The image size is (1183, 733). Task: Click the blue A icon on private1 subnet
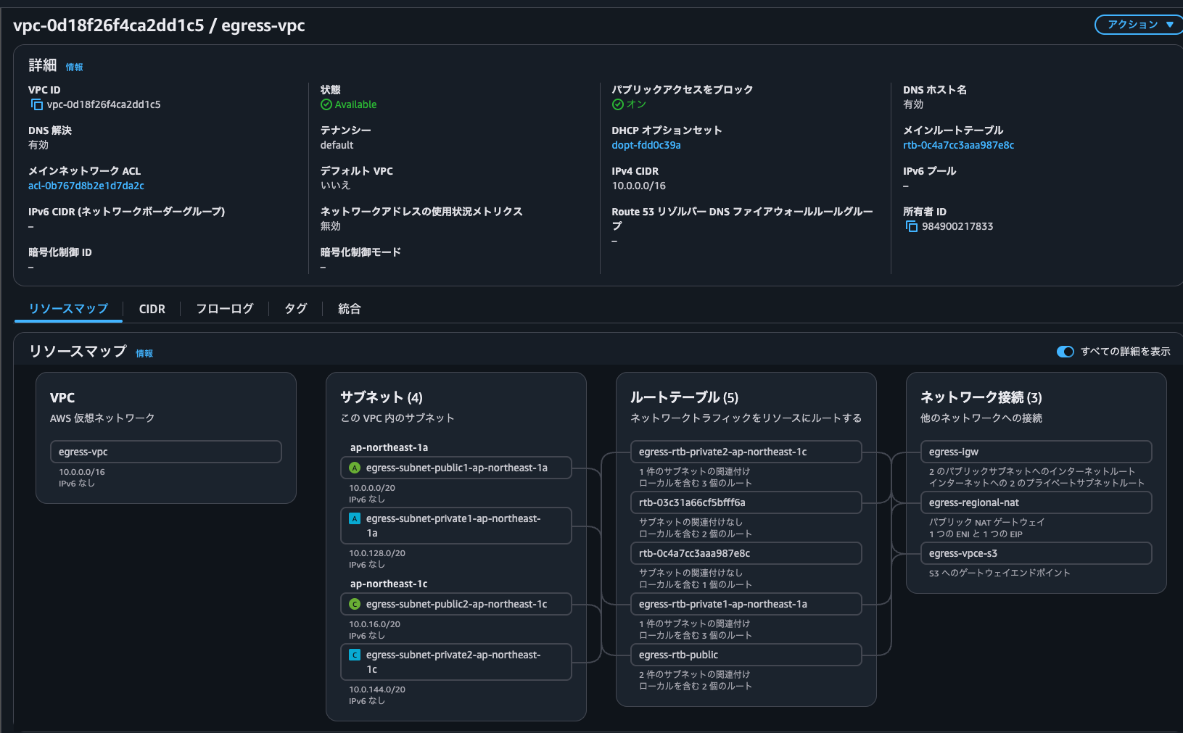tap(355, 518)
